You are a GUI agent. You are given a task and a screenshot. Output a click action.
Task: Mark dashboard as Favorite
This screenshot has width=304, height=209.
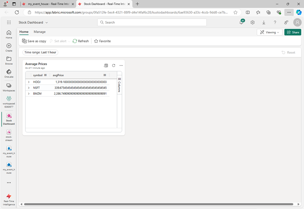[102, 41]
